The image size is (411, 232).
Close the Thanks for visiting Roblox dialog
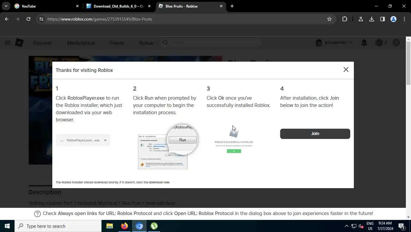(x=346, y=69)
